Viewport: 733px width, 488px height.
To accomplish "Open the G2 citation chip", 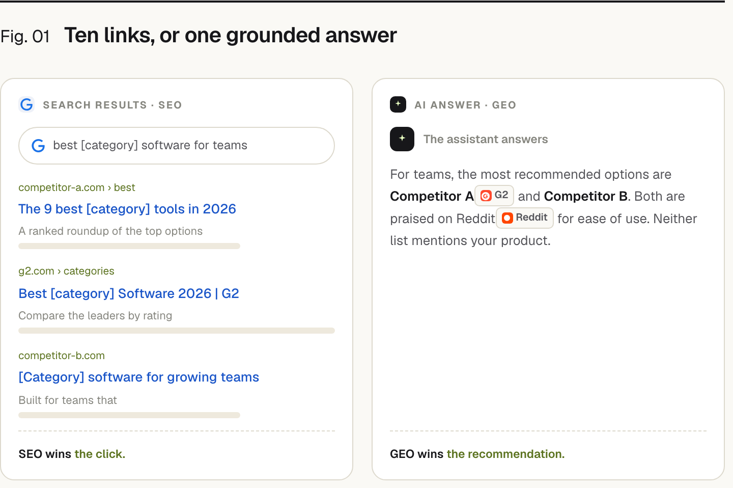I will tap(494, 196).
